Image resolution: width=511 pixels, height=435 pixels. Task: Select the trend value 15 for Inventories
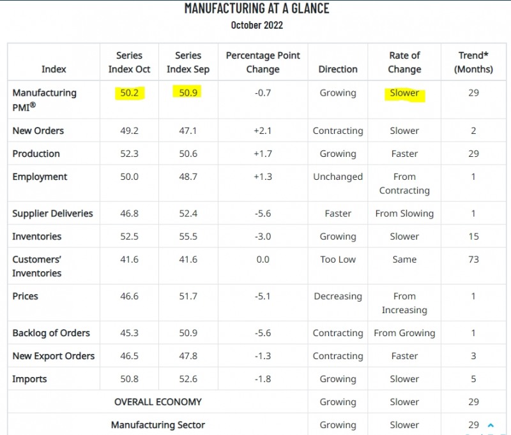[x=473, y=237]
